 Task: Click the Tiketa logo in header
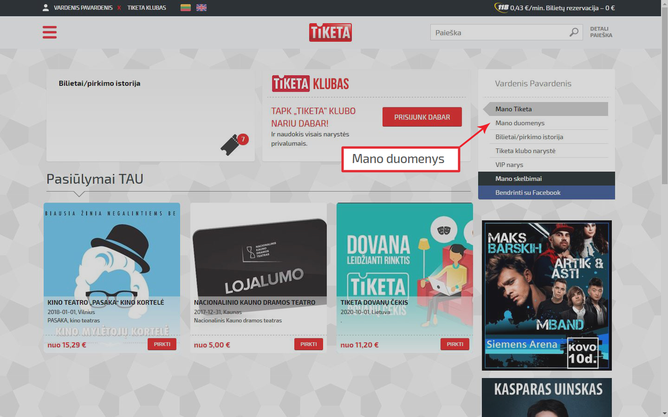331,32
